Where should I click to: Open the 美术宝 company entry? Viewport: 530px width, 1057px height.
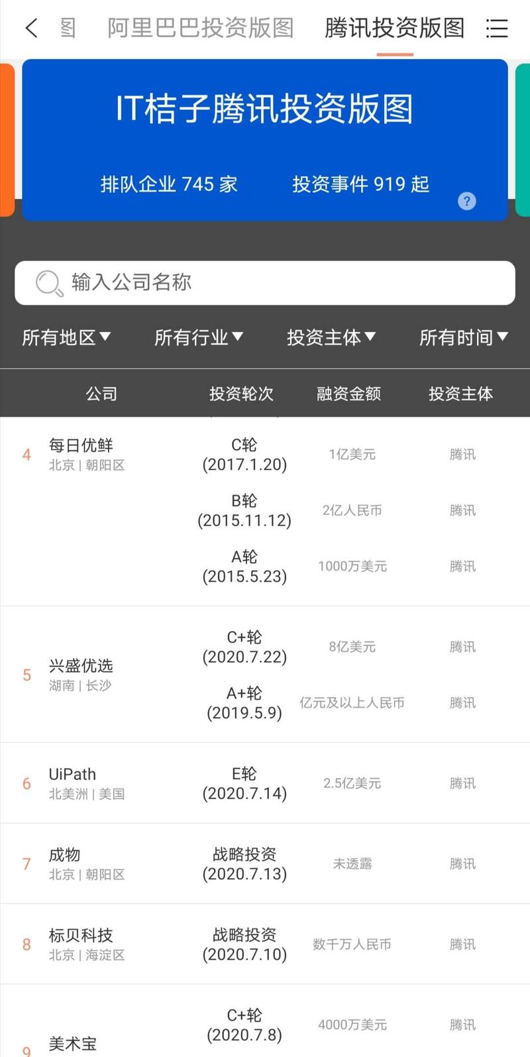pos(72,1044)
